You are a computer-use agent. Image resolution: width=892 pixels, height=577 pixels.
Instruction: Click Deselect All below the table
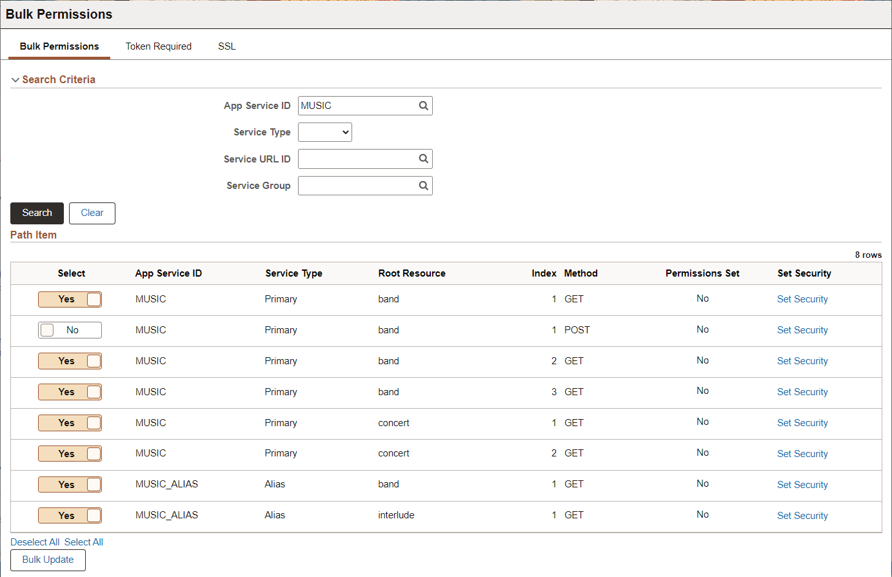pyautogui.click(x=35, y=542)
